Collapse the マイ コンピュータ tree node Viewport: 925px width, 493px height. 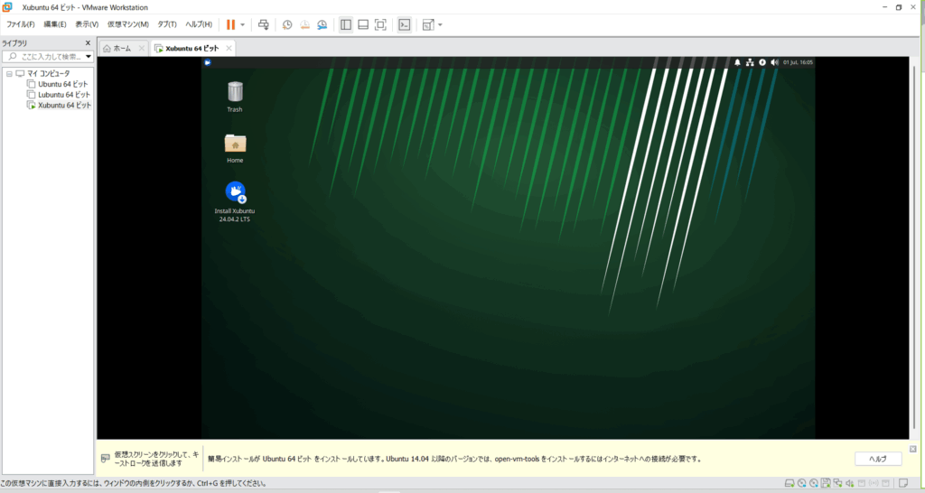coord(8,73)
